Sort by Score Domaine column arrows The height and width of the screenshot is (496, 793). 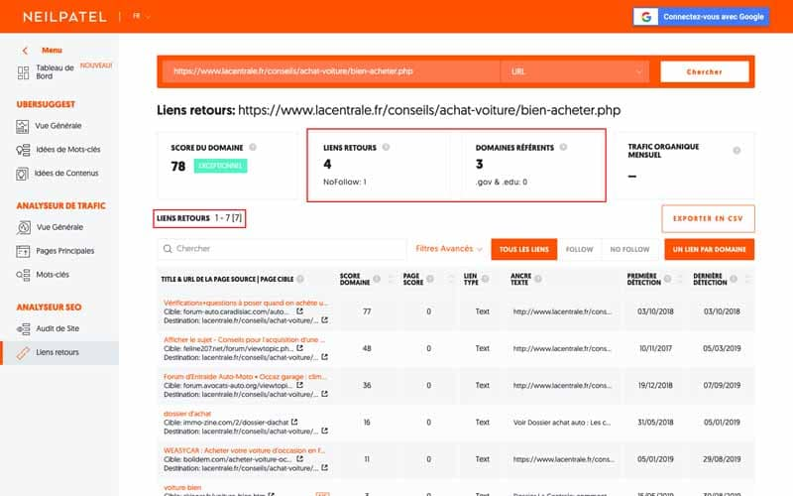(x=391, y=279)
